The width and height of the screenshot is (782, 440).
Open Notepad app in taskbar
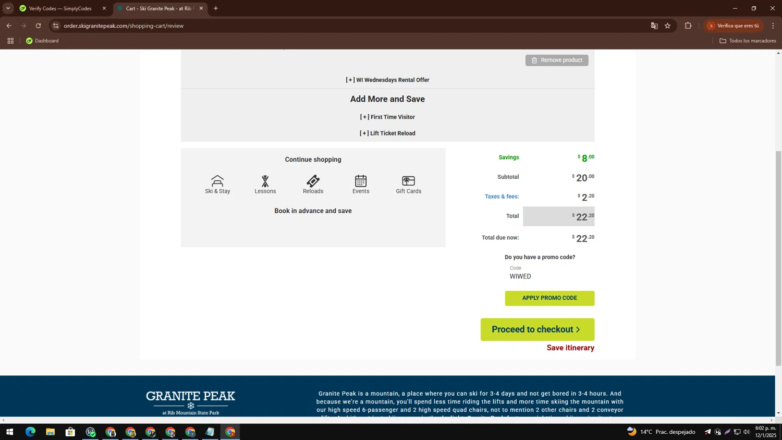210,432
